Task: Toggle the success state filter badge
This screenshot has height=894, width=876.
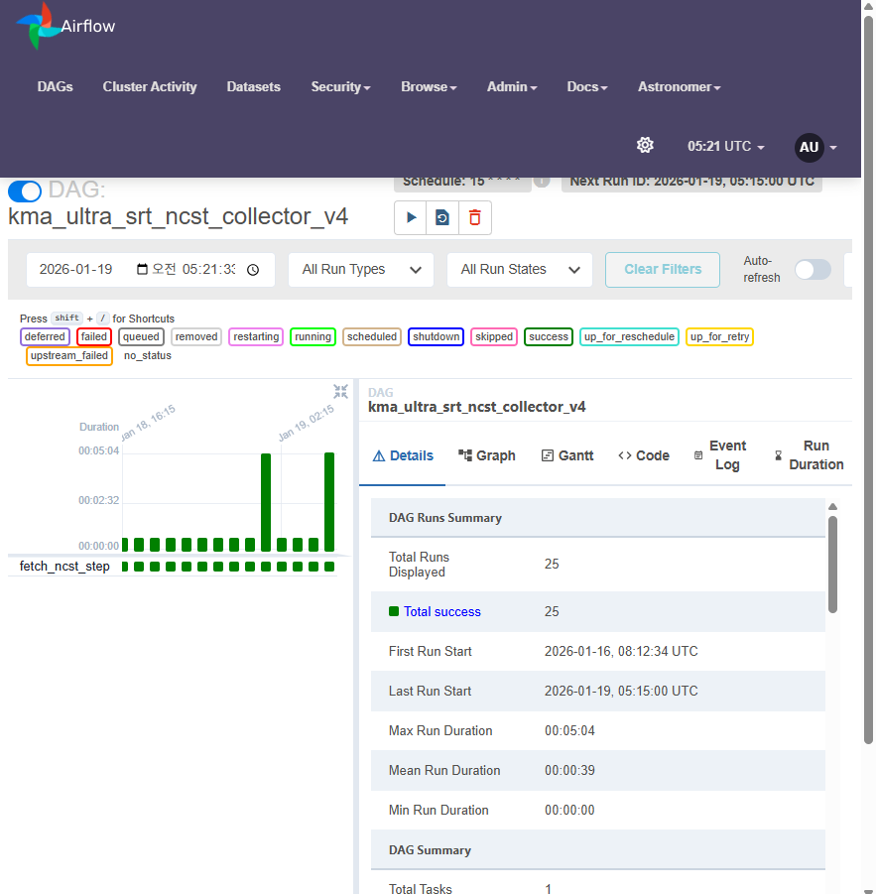Action: point(548,336)
